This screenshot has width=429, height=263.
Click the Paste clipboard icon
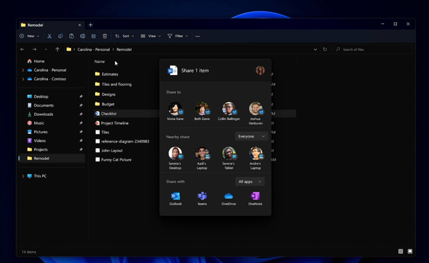[72, 36]
